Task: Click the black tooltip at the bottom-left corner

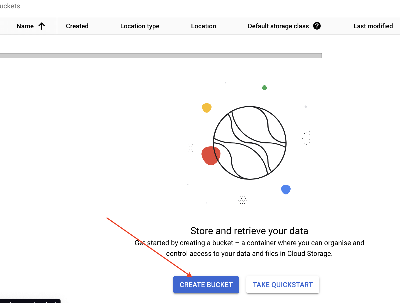Action: tap(30, 301)
